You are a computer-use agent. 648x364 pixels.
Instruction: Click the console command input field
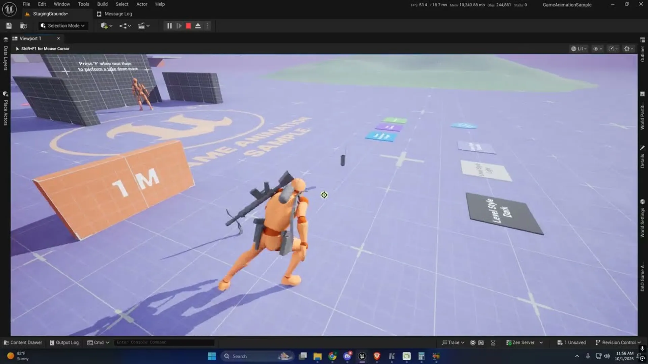click(x=164, y=342)
